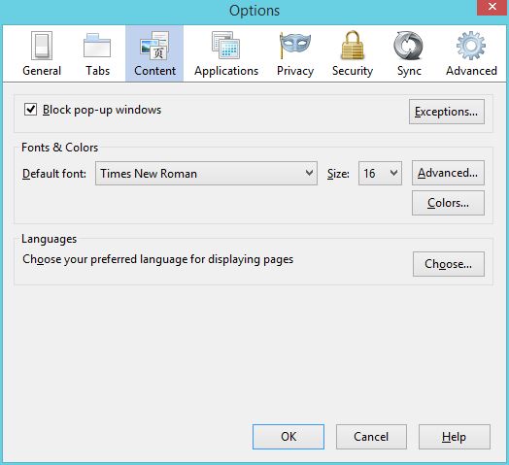
Task: Confirm settings with OK button
Action: click(x=288, y=437)
